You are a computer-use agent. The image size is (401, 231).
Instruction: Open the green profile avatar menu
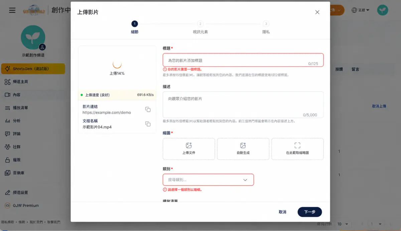[x=383, y=10]
